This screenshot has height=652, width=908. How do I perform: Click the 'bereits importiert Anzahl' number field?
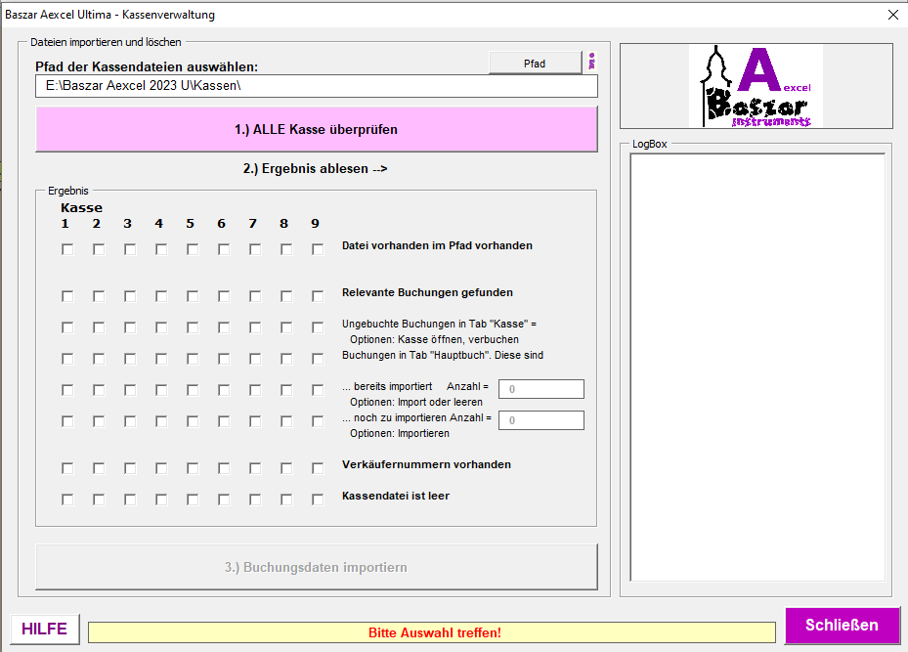click(x=541, y=389)
